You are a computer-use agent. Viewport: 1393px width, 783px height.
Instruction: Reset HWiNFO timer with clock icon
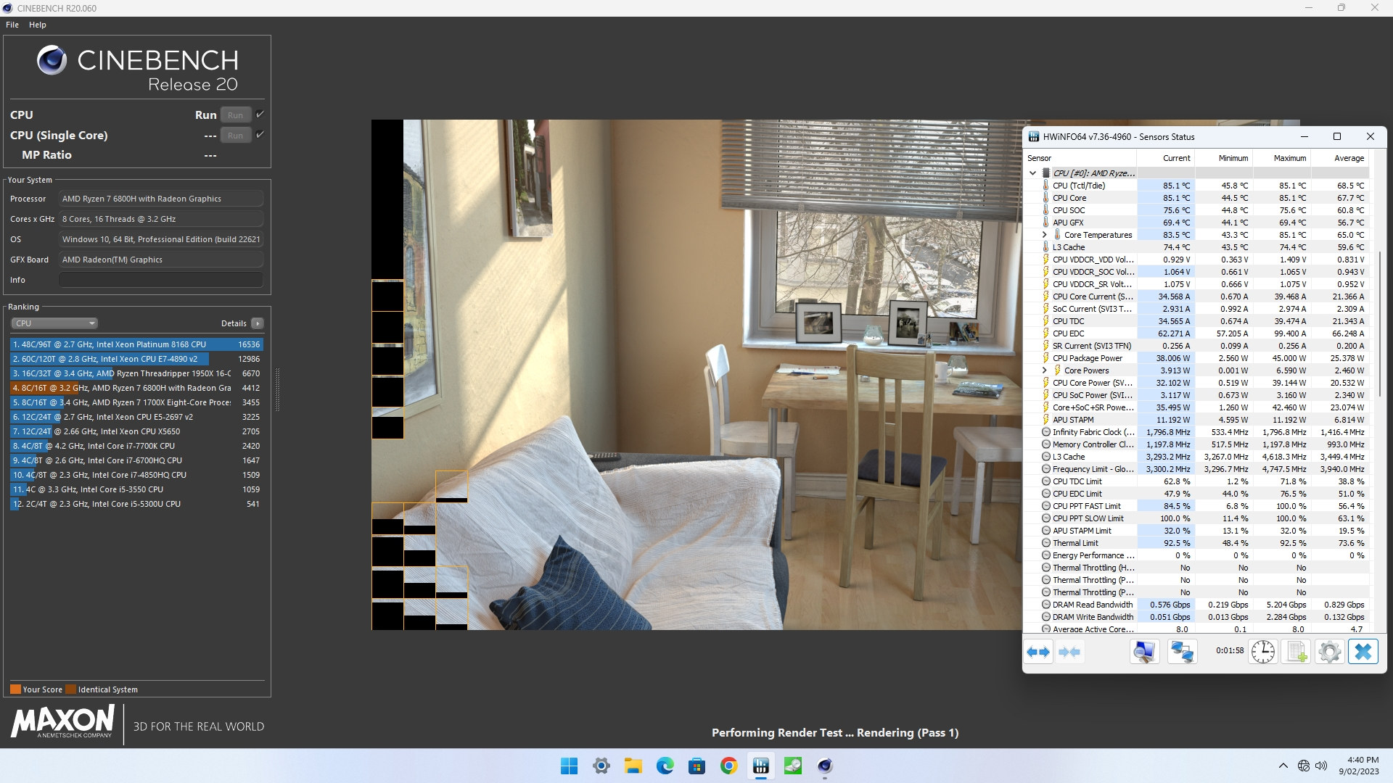tap(1263, 652)
